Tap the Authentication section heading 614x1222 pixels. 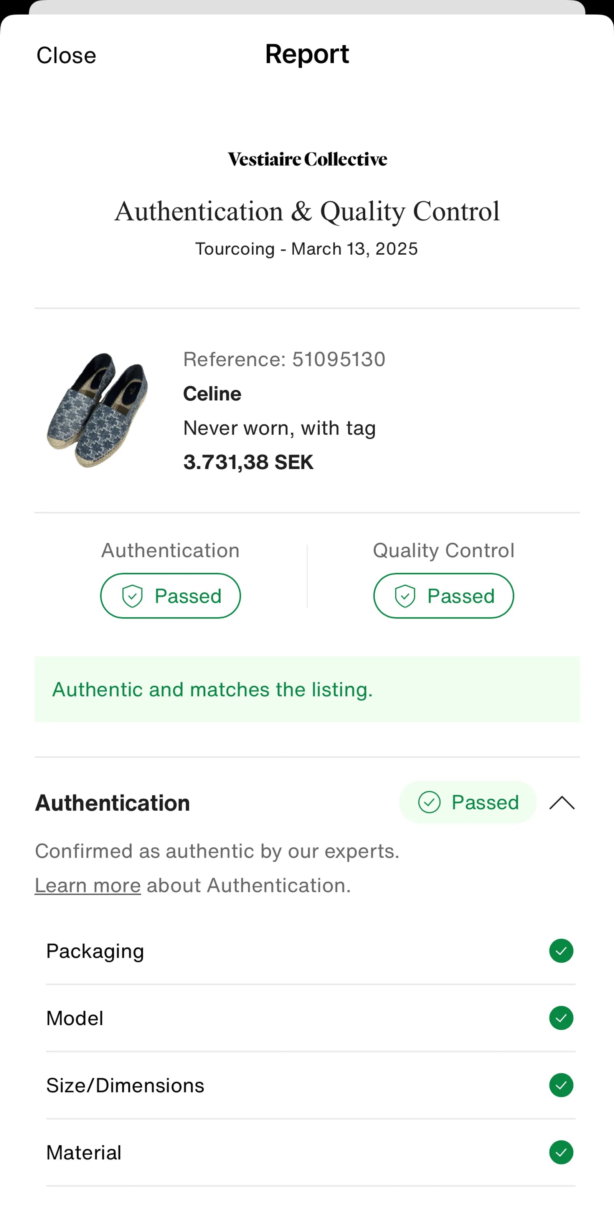point(112,803)
